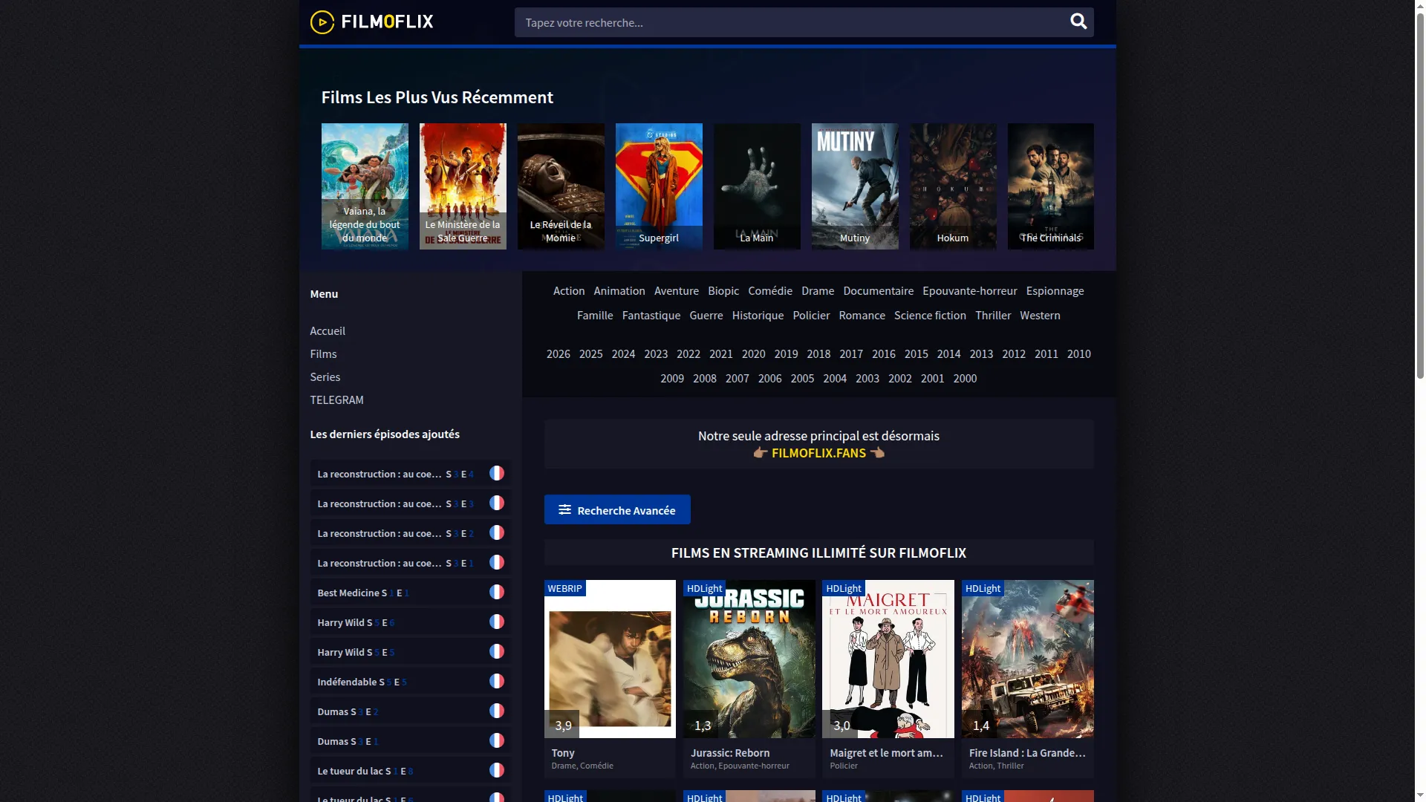Screen dimensions: 1426x802
Task: Filter by year 2026
Action: [559, 353]
